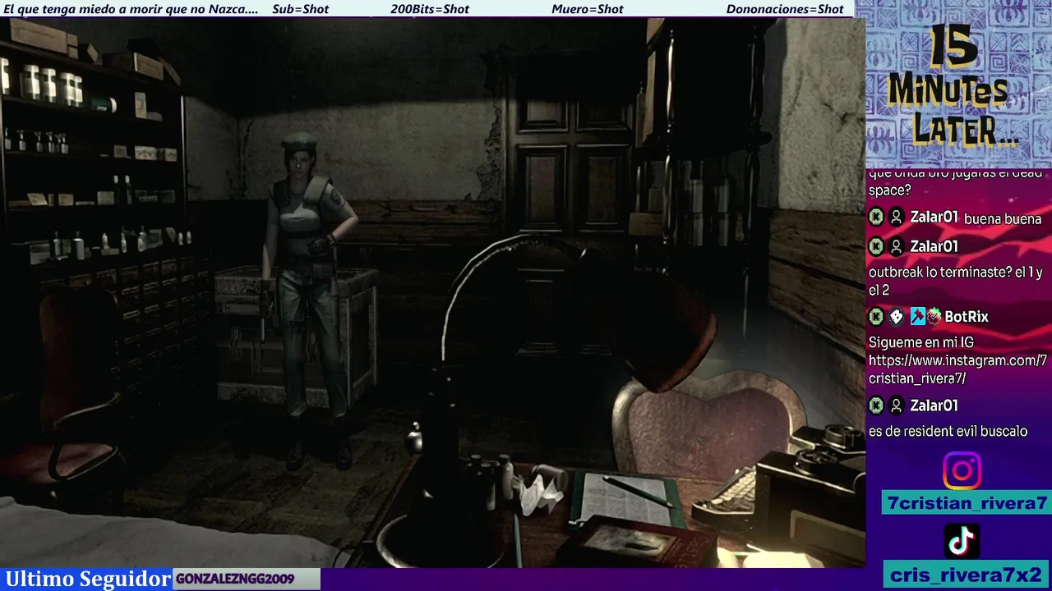
Task: Open the instagram.com/7cristian_rivera7 link in chat
Action: click(x=957, y=369)
